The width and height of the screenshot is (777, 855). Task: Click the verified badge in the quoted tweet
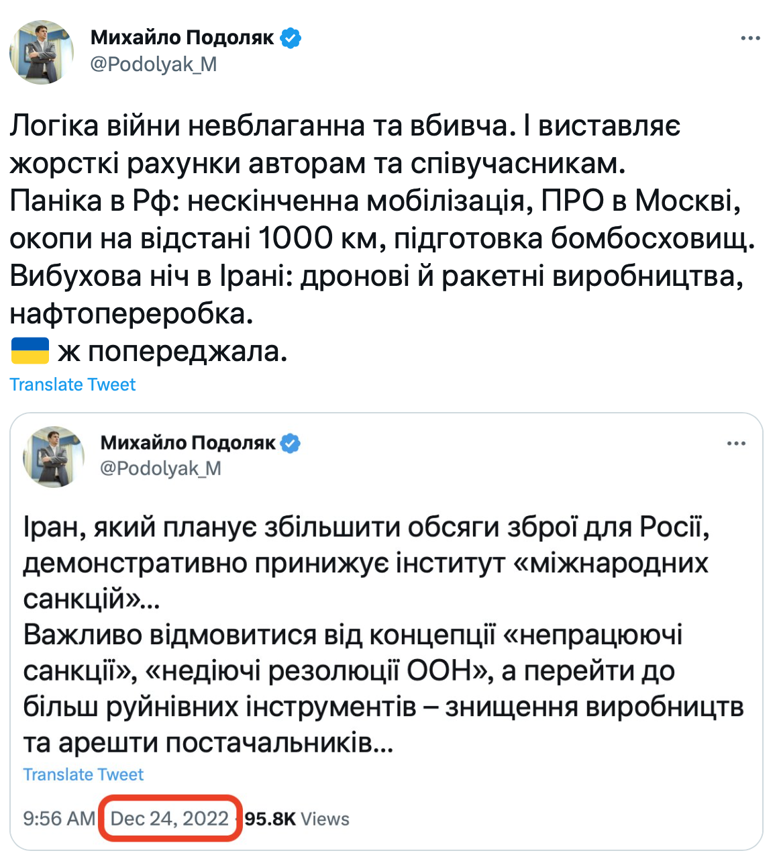[x=291, y=444]
